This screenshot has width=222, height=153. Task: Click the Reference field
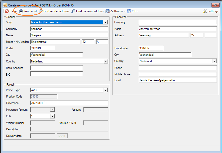point(69,103)
